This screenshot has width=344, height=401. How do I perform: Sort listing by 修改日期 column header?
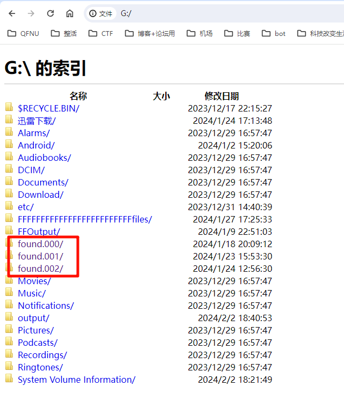click(221, 96)
